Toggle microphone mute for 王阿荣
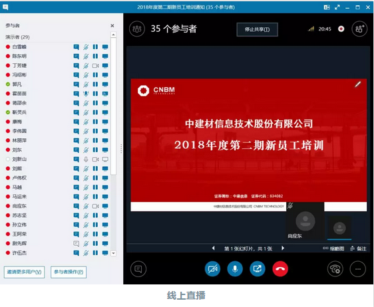Screen dimensions: 374x307 click(86, 234)
